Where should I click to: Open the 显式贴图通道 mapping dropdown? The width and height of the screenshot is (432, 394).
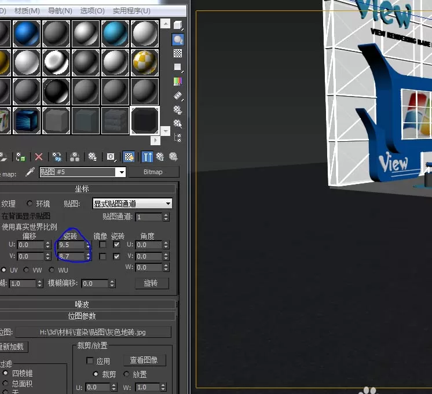coord(132,204)
